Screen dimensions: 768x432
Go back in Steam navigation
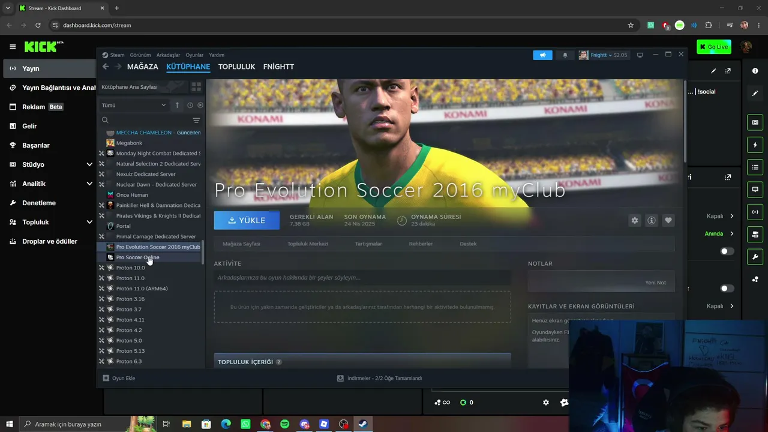106,67
